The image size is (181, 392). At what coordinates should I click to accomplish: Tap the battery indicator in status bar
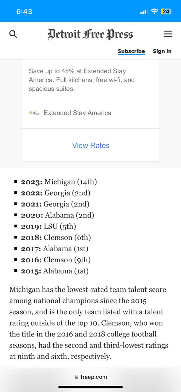coord(166,11)
